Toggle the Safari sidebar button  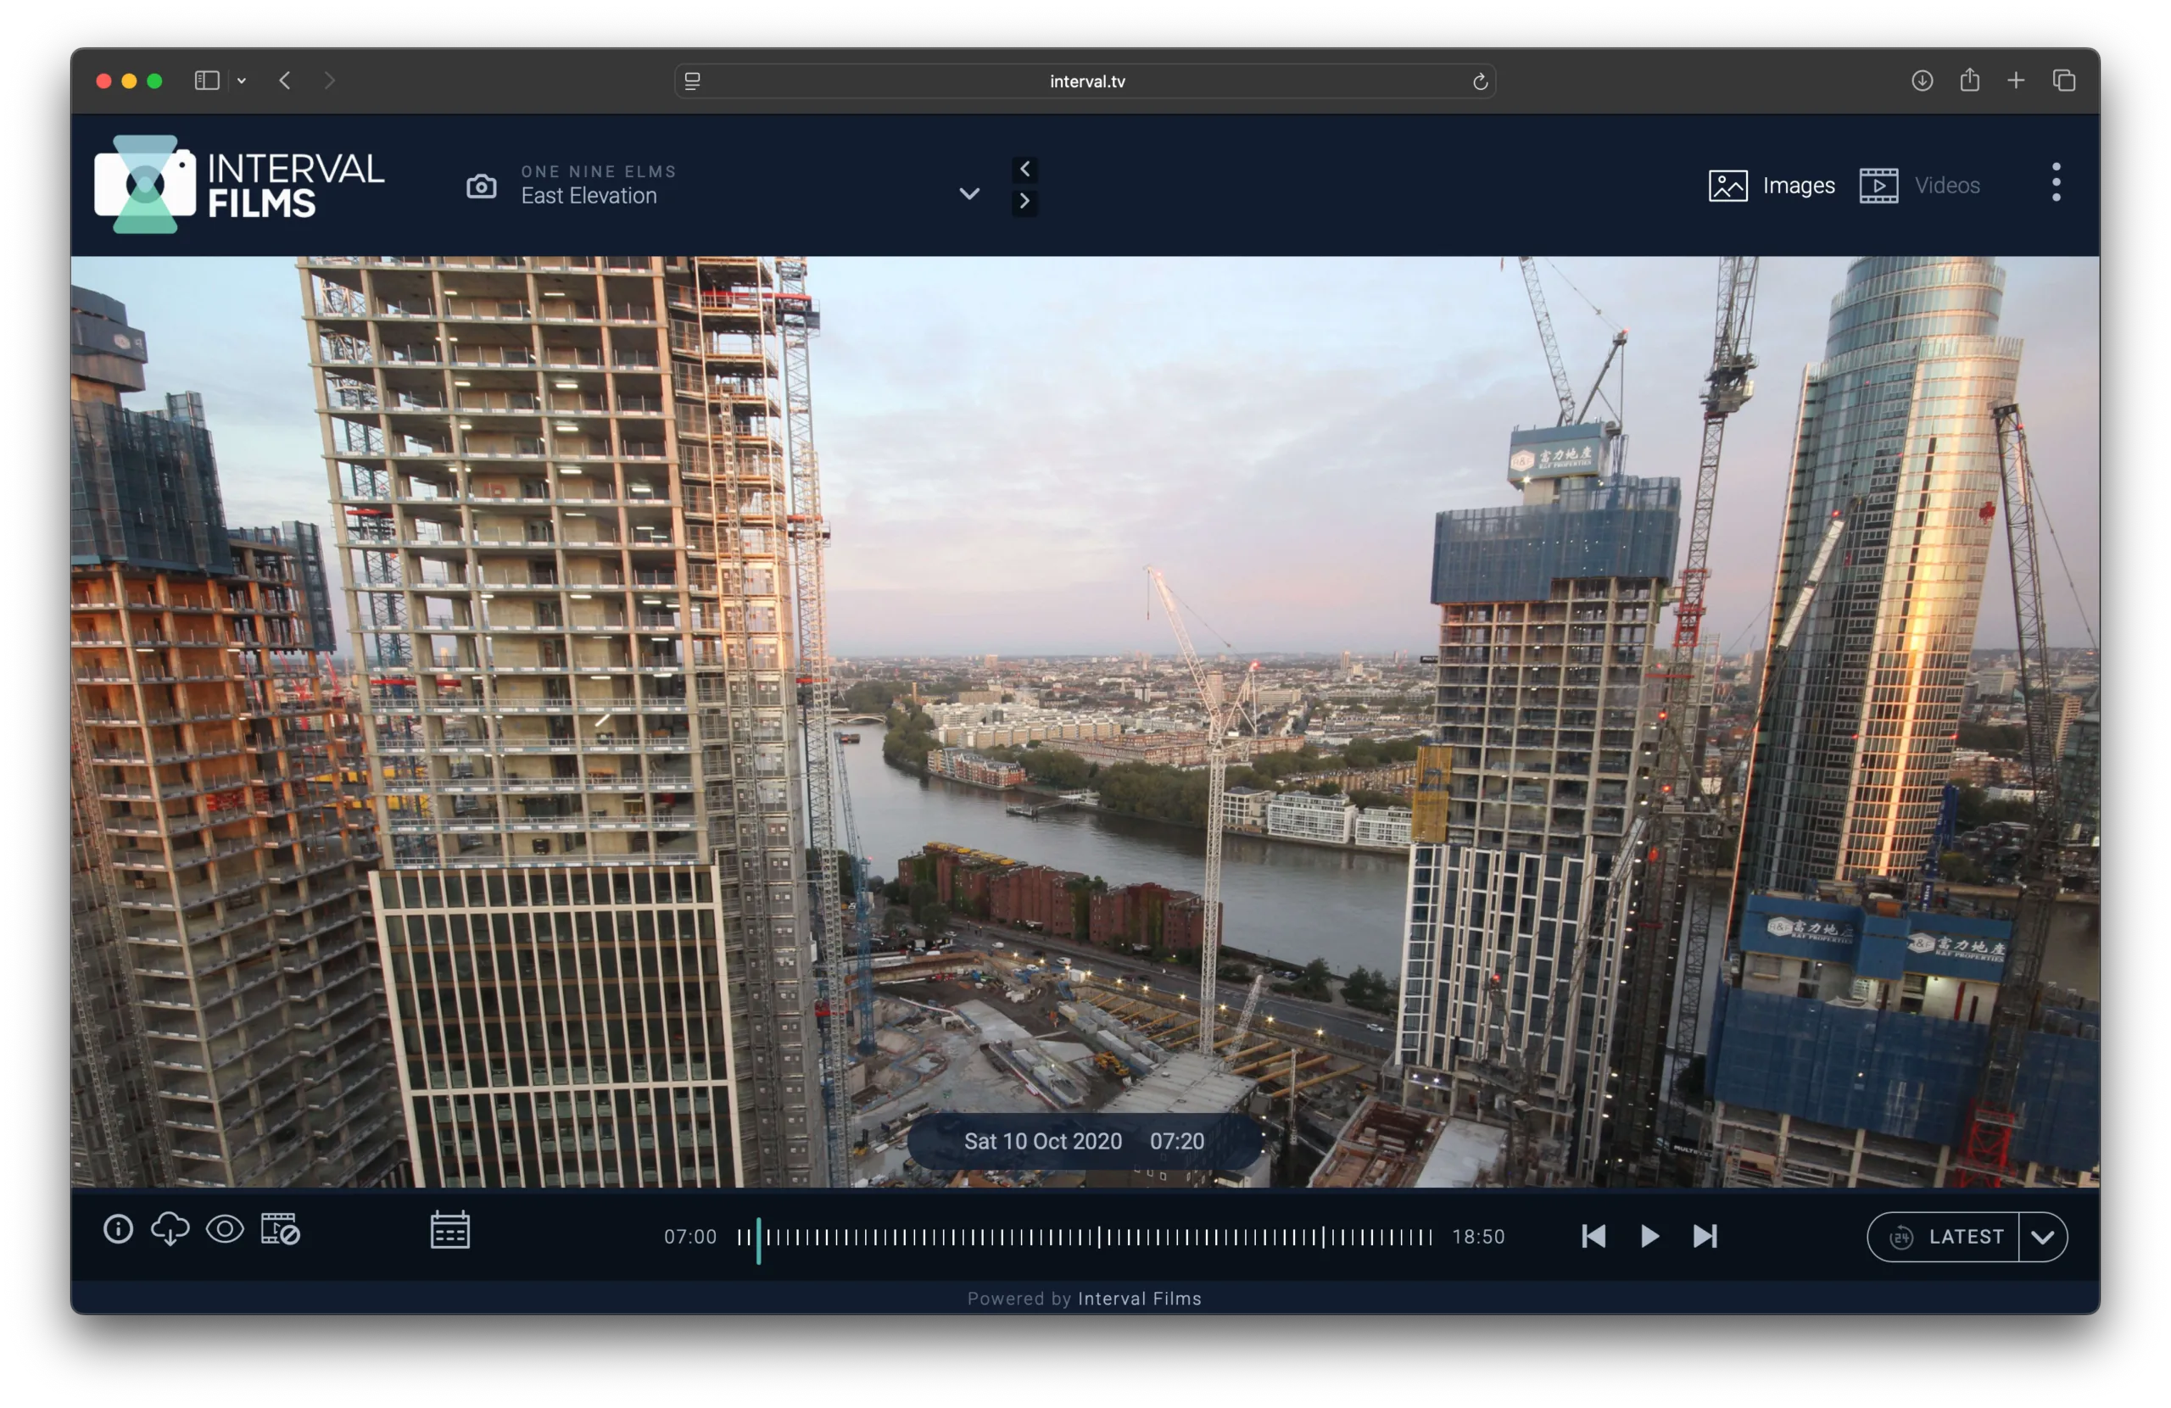pyautogui.click(x=207, y=81)
